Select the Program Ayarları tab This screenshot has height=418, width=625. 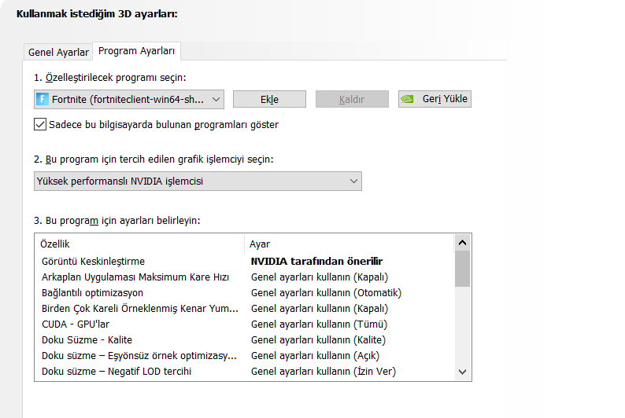click(137, 51)
